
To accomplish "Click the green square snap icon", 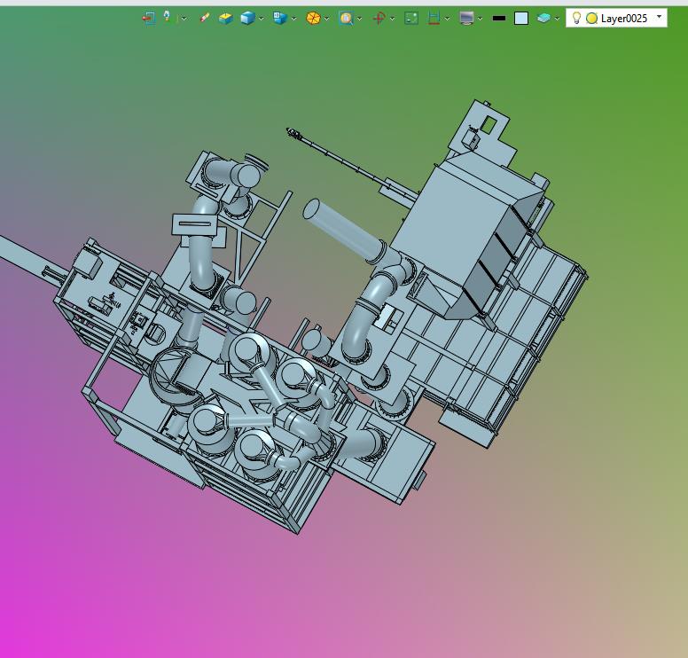I will coord(411,18).
